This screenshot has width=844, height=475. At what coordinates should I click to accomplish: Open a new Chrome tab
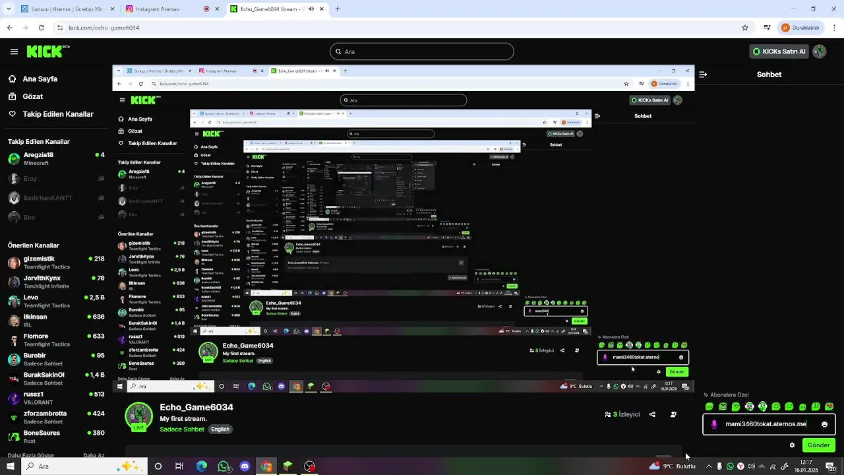(x=338, y=9)
